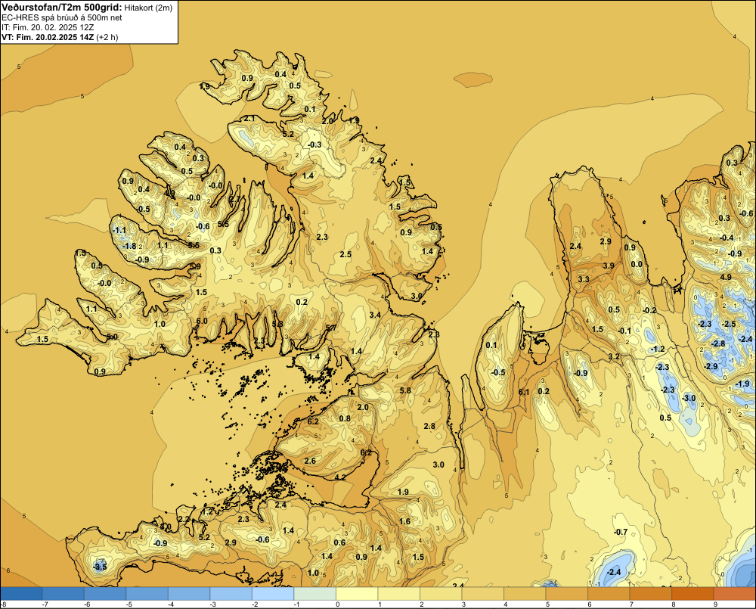Click the '(+2 h)' forecast offset text
The image size is (756, 609).
tap(107, 37)
